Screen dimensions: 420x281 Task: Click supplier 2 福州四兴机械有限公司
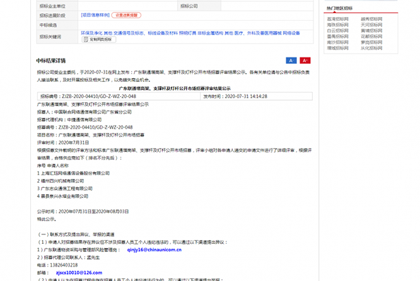coord(61,181)
